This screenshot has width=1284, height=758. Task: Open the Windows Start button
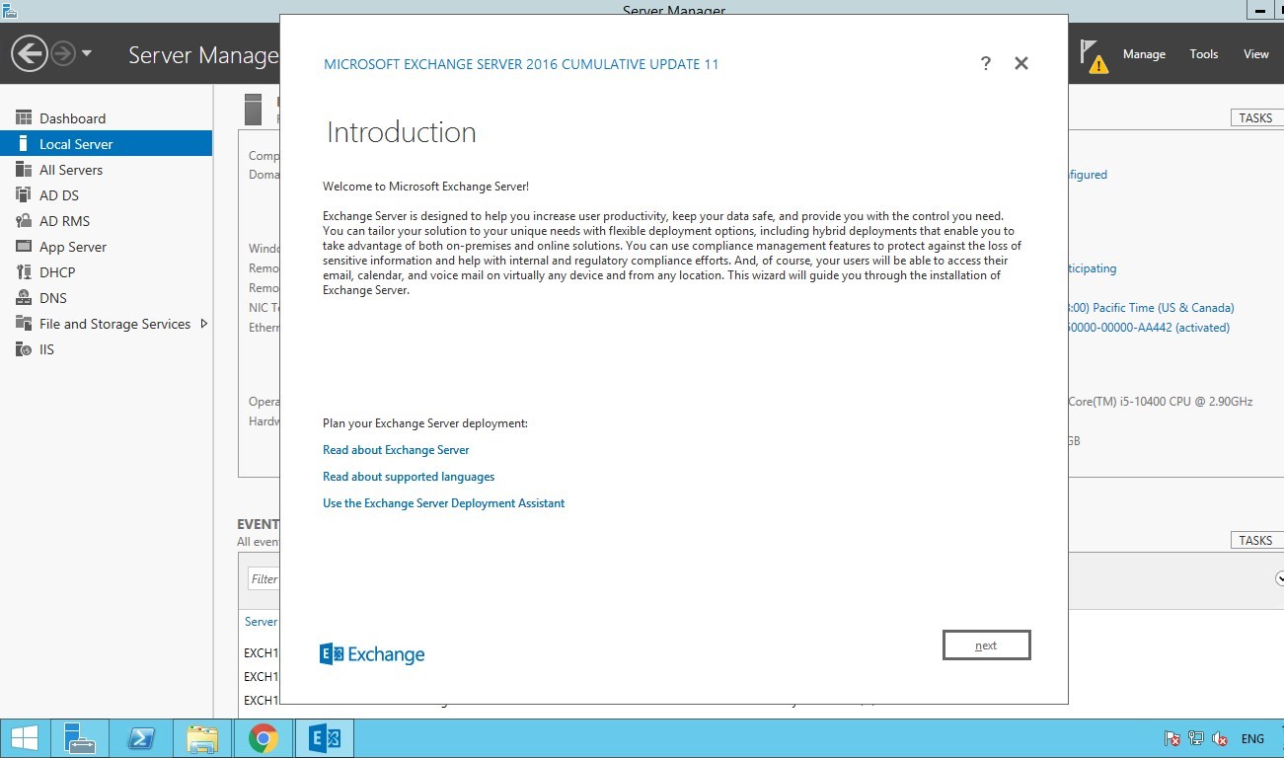pos(25,738)
